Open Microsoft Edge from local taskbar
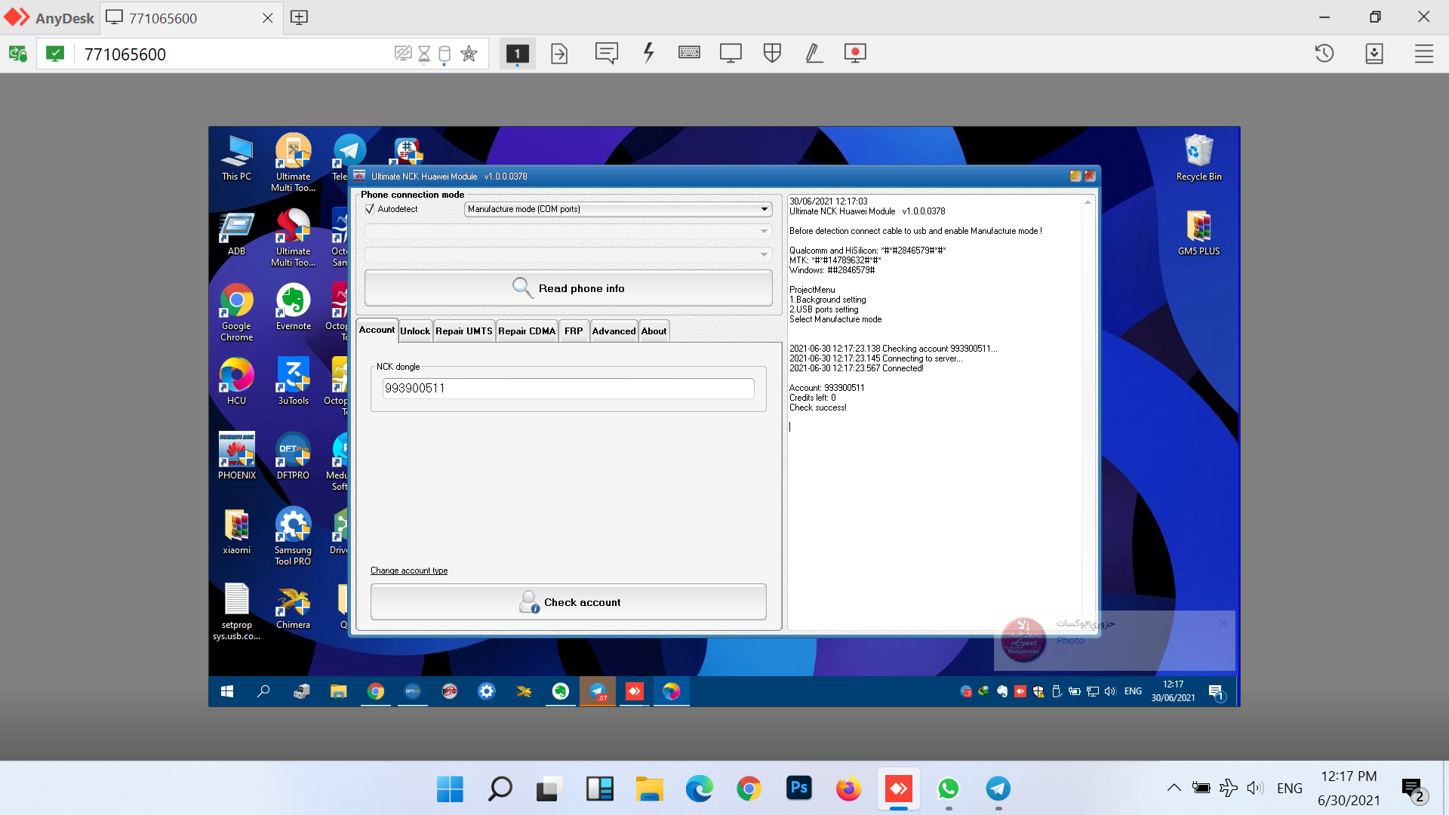Image resolution: width=1449 pixels, height=815 pixels. click(699, 789)
